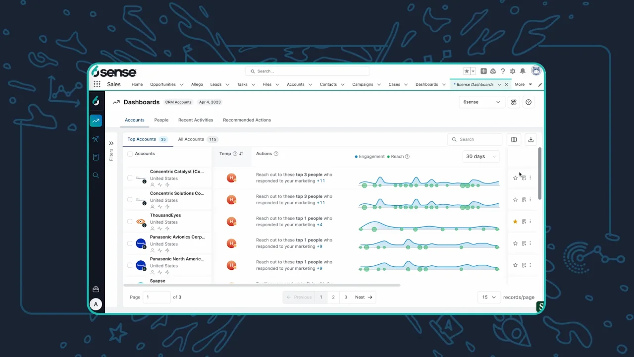Click the horizontal scrollbar under the accounts table
Screen dimensions: 634x357
coord(262,286)
